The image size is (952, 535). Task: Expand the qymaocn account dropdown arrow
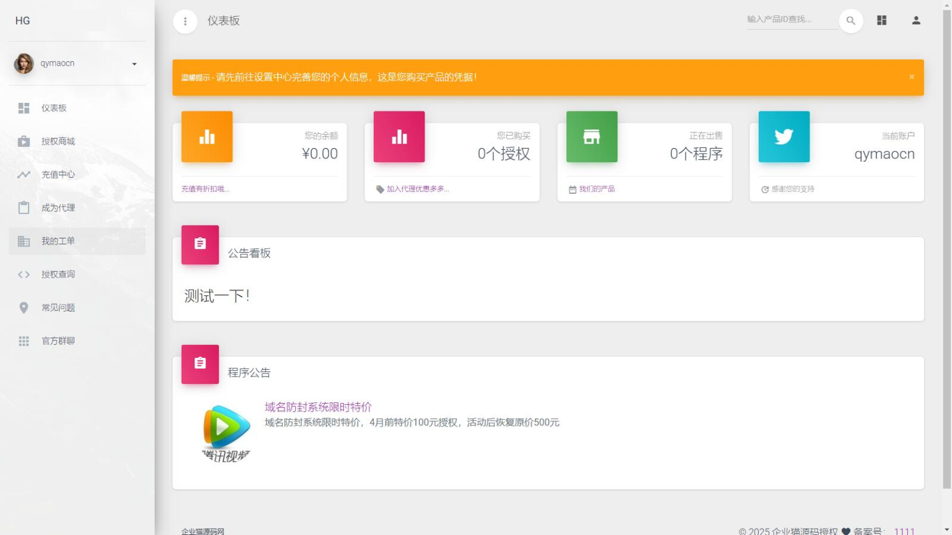coord(134,63)
